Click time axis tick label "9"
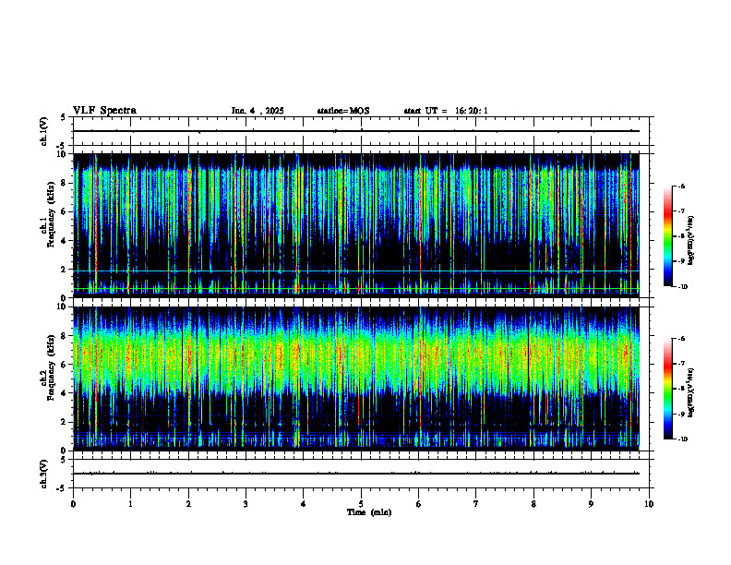The image size is (731, 565). 591,504
